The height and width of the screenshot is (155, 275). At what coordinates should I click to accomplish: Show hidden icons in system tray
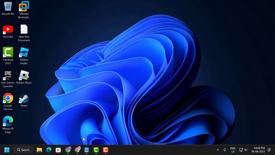click(218, 150)
